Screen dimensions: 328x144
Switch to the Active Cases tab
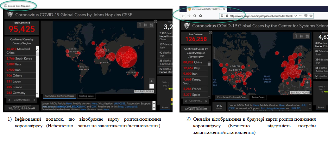click(258, 97)
